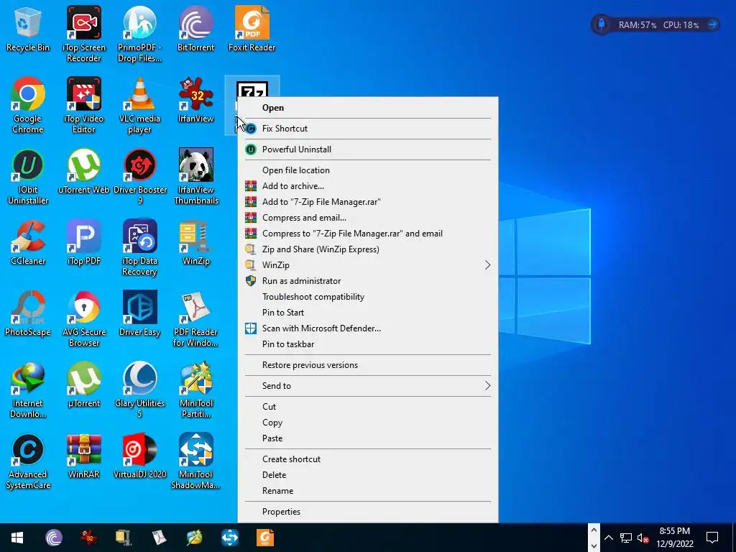The width and height of the screenshot is (736, 552).
Task: Choose Open in the context menu
Action: pos(367,108)
